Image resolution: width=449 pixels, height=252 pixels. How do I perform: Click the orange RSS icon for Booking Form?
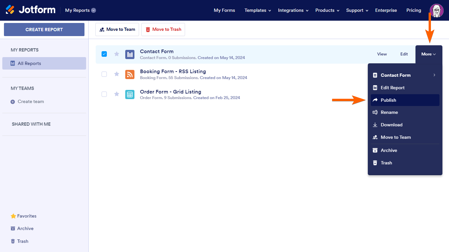[130, 74]
